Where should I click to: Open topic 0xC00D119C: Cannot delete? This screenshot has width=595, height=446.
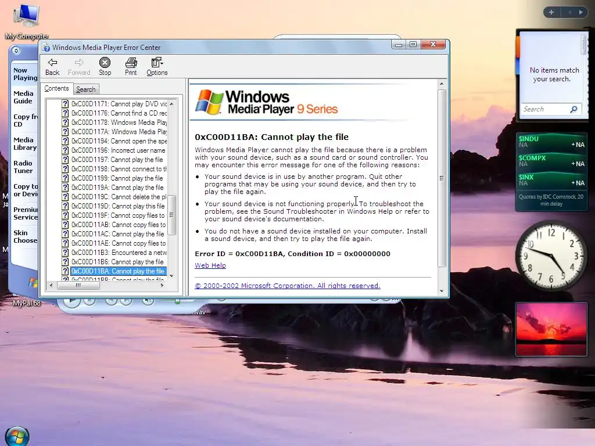click(119, 197)
